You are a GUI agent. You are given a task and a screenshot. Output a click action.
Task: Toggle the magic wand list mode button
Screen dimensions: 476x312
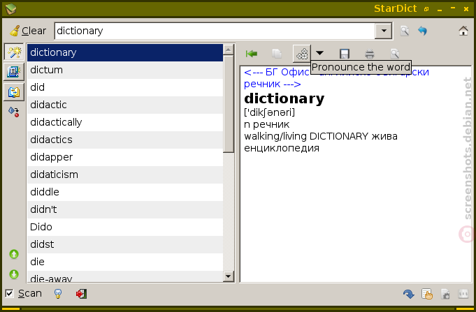point(14,52)
